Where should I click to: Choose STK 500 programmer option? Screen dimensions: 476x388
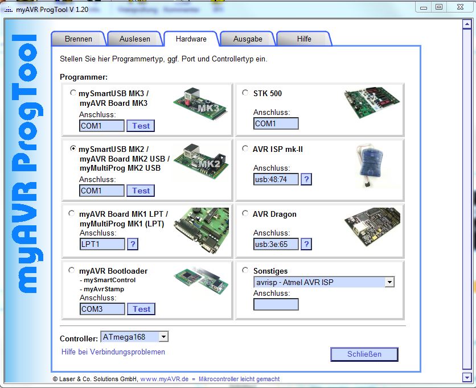(x=245, y=93)
